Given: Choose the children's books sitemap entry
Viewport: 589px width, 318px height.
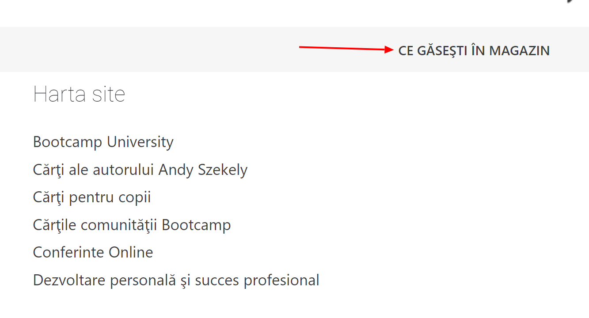Looking at the screenshot, I should point(92,197).
